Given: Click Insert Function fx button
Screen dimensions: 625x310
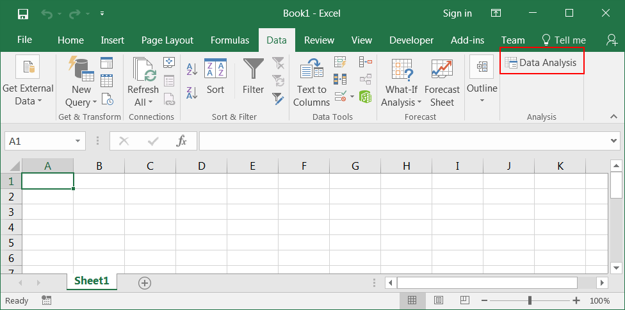Looking at the screenshot, I should pos(182,141).
